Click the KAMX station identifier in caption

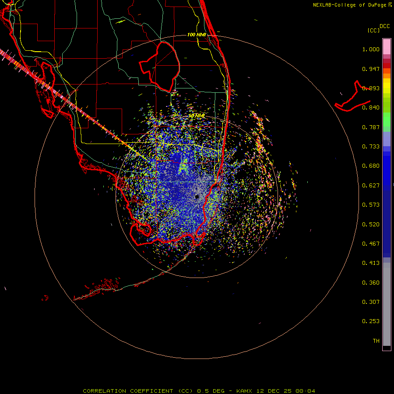click(x=244, y=391)
